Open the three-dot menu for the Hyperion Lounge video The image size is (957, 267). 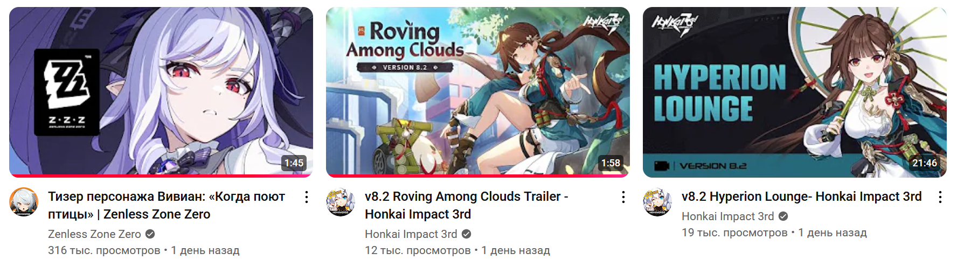pyautogui.click(x=940, y=197)
